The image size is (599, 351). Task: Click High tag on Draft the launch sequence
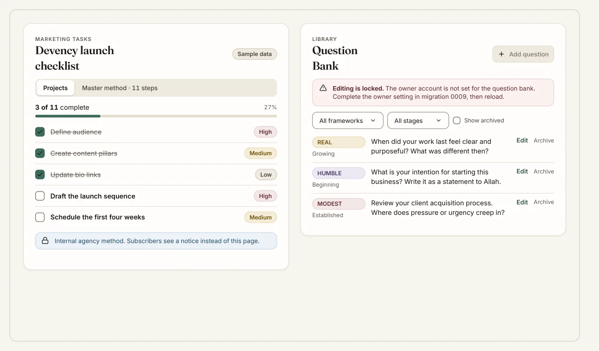click(265, 196)
